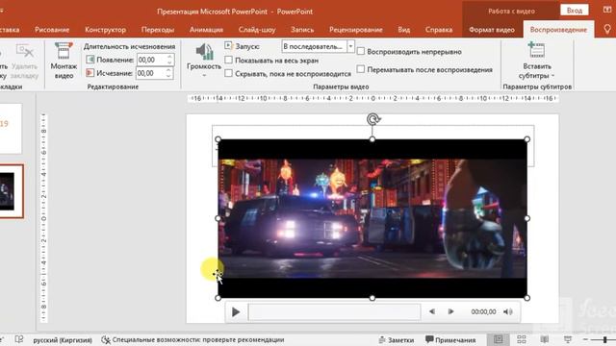This screenshot has width=616, height=346.
Task: Open the Громкость volume menu
Action: coord(204,60)
